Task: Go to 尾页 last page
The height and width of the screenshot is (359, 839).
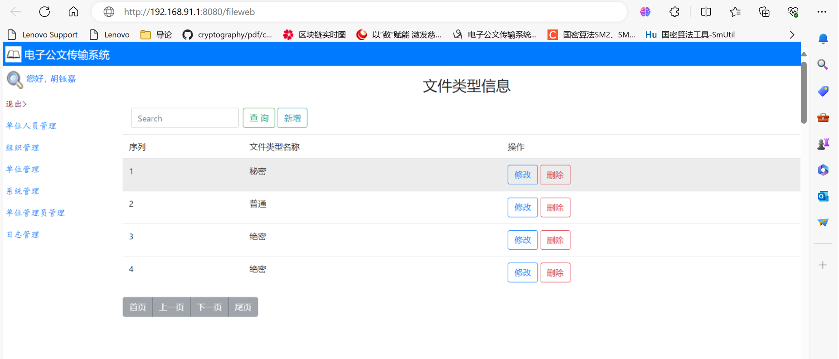Action: [243, 307]
